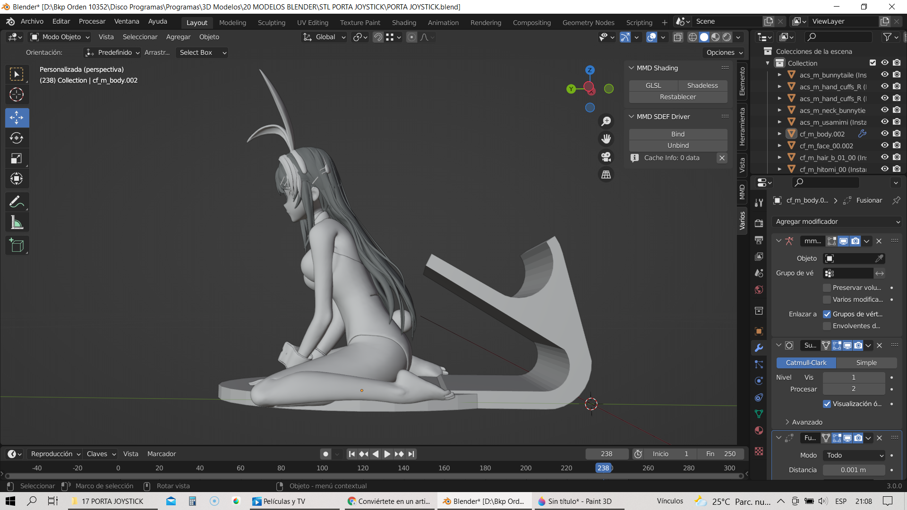The image size is (907, 510).
Task: Activate the Move tool
Action: pyautogui.click(x=17, y=118)
